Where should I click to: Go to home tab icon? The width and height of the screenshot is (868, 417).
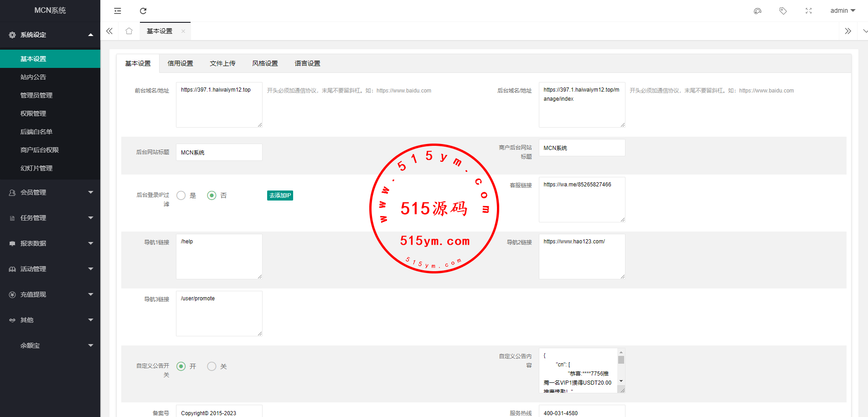click(129, 31)
